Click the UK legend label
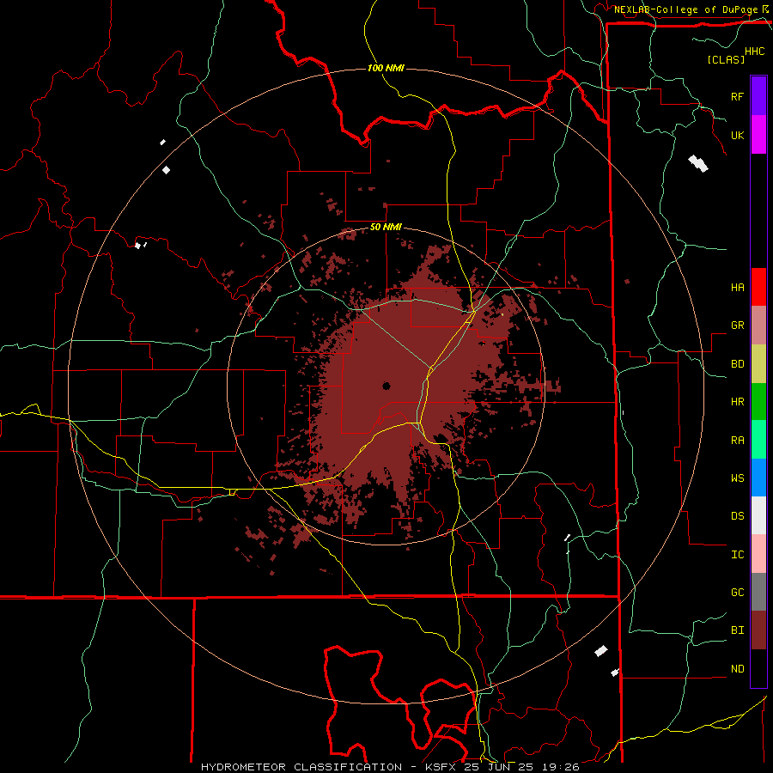 tap(737, 135)
